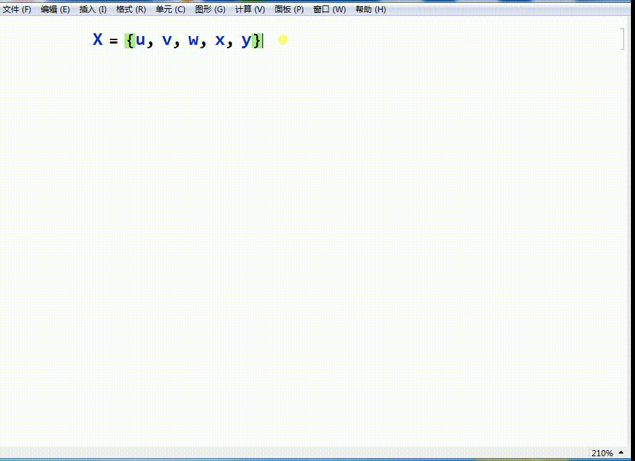
Task: Click the element v in the list
Action: (x=167, y=40)
